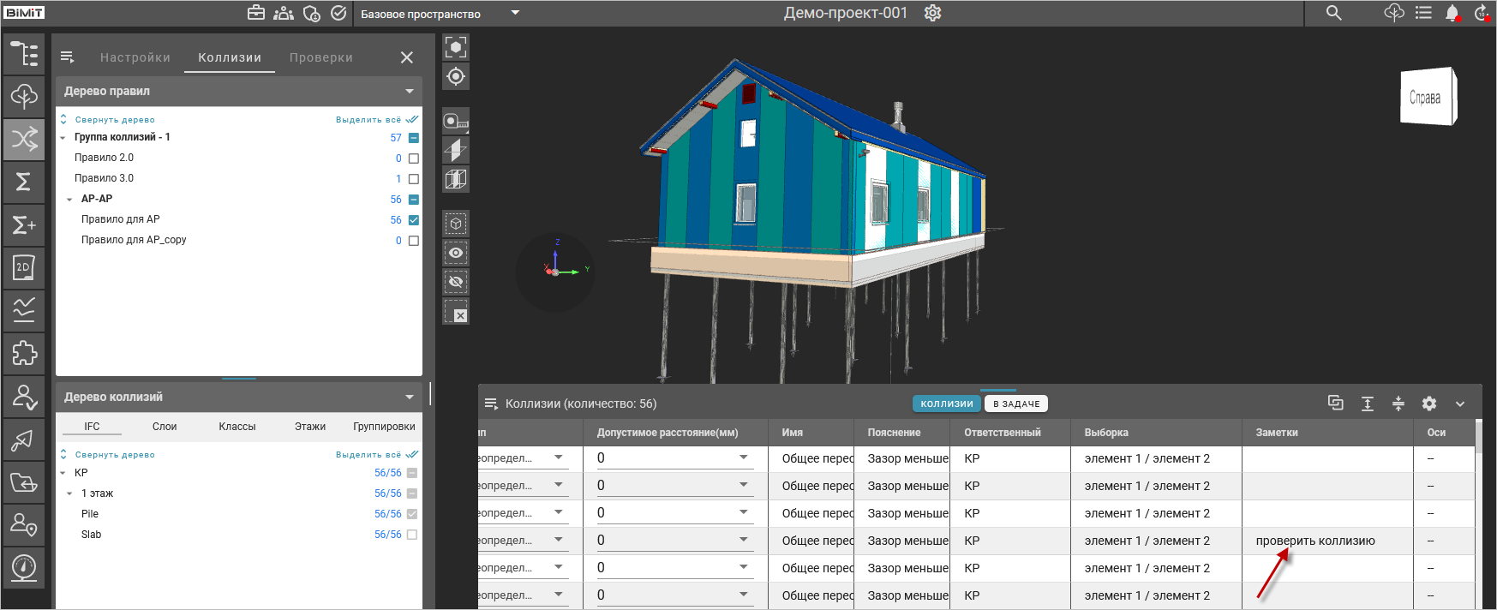Open the plugins puzzle icon
The width and height of the screenshot is (1497, 610).
pos(24,353)
